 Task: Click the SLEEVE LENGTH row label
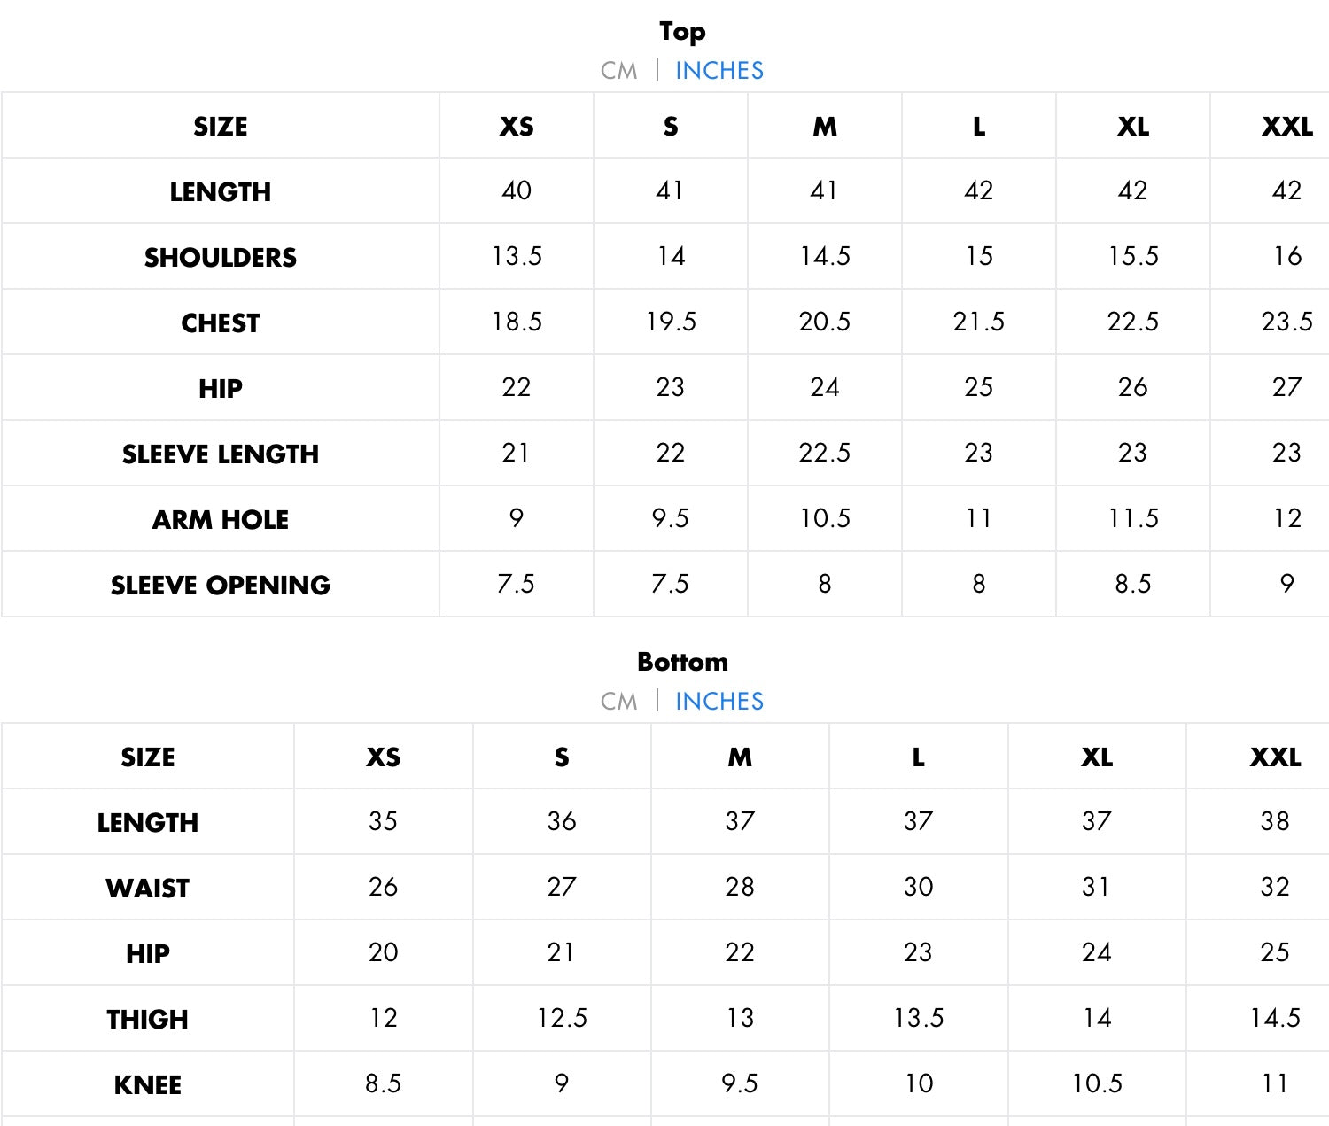coord(221,454)
